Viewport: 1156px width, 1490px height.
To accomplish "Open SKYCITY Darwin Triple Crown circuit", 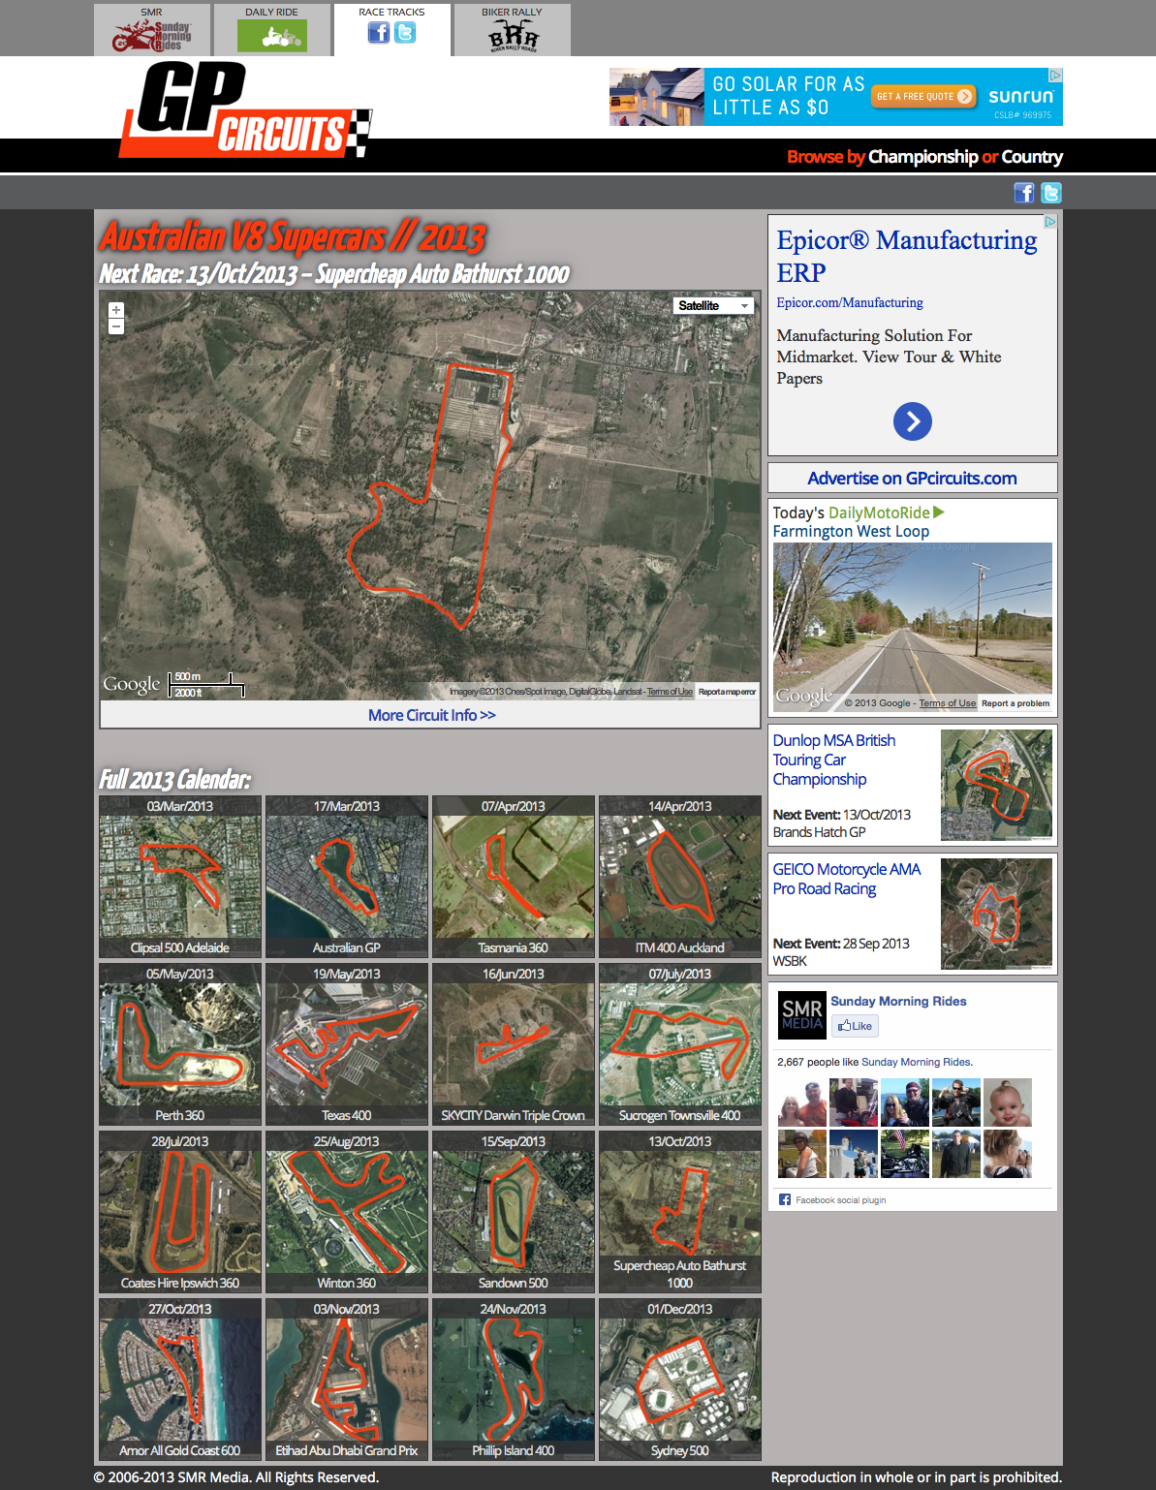I will [x=514, y=1044].
